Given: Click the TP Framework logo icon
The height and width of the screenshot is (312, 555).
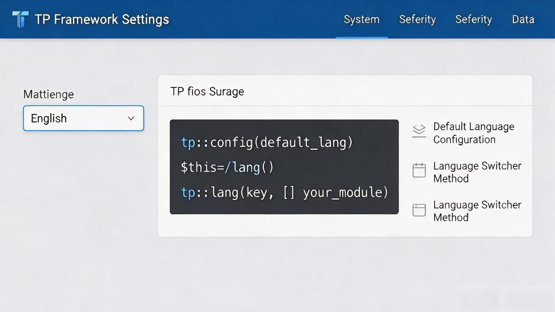Looking at the screenshot, I should 20,19.
